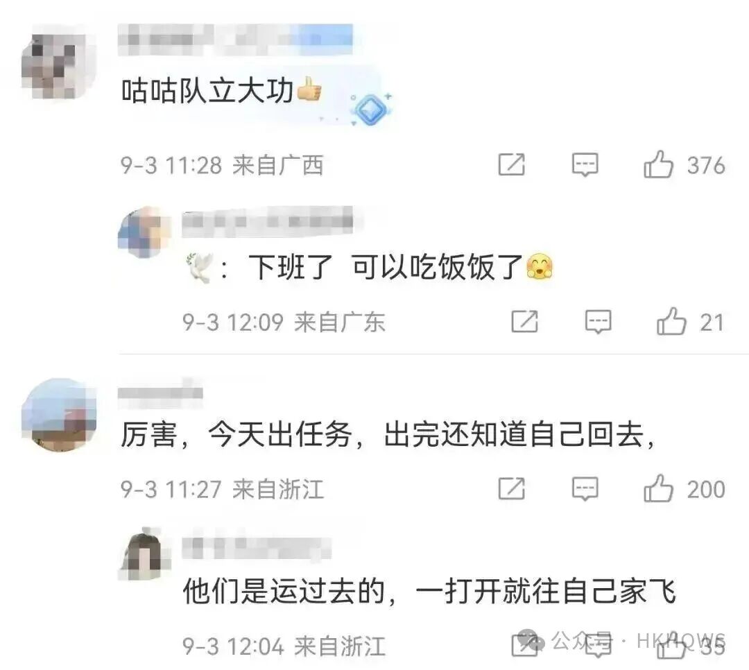The height and width of the screenshot is (670, 749).
Task: Open username above 厉害 comment
Action: tap(160, 393)
